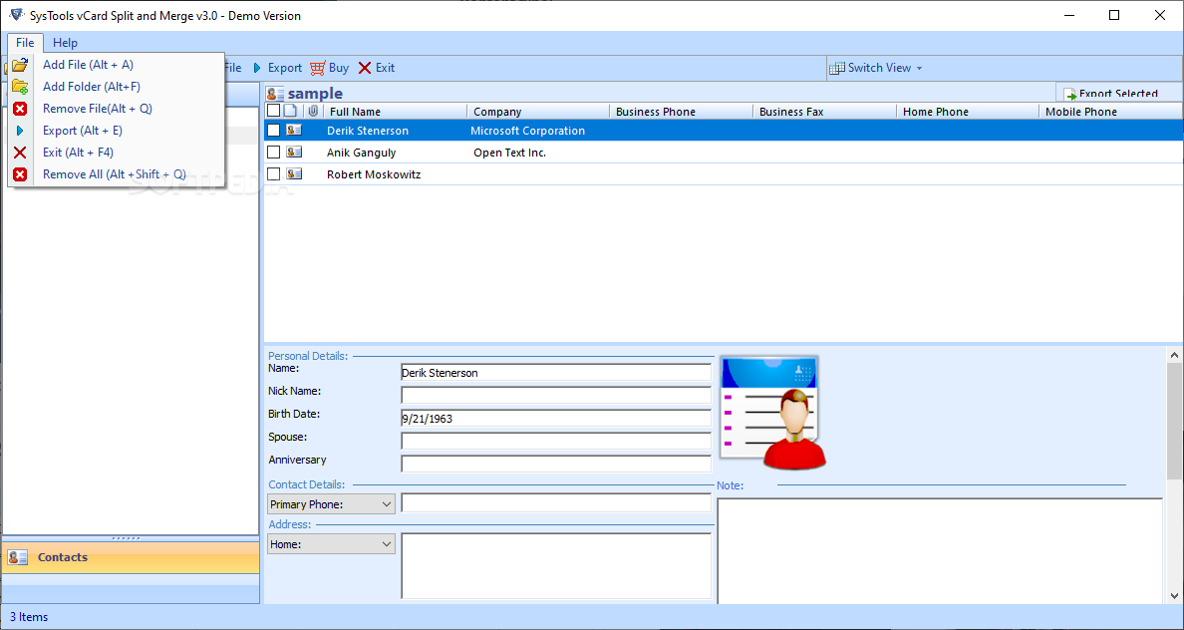Click the Home Phone column header
This screenshot has width=1184, height=630.
click(x=968, y=112)
